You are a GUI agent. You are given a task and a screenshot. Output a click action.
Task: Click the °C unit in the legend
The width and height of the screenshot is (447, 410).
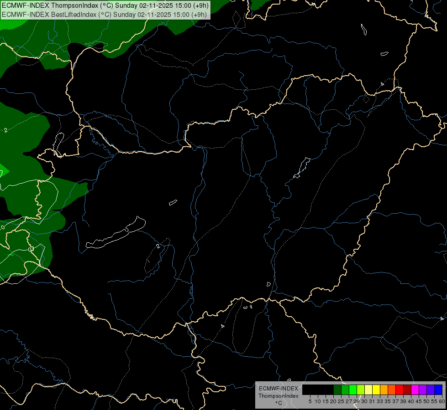click(279, 403)
